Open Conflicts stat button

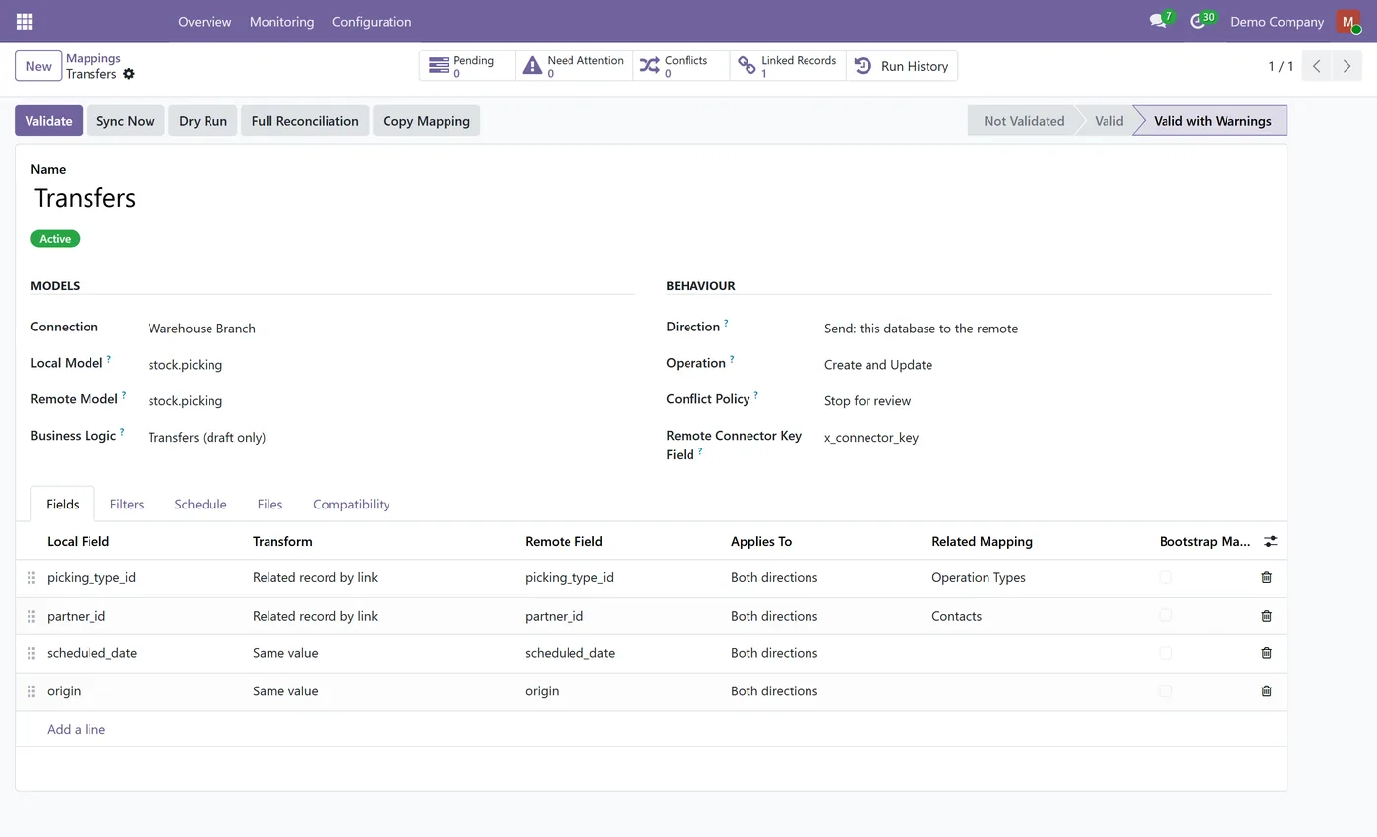pyautogui.click(x=681, y=66)
